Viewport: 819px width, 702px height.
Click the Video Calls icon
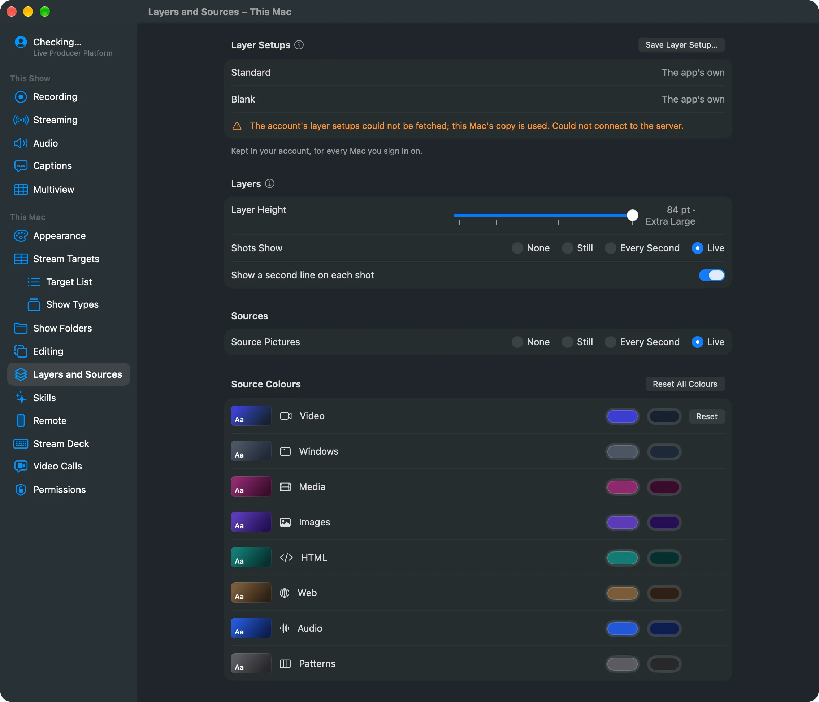pos(21,467)
